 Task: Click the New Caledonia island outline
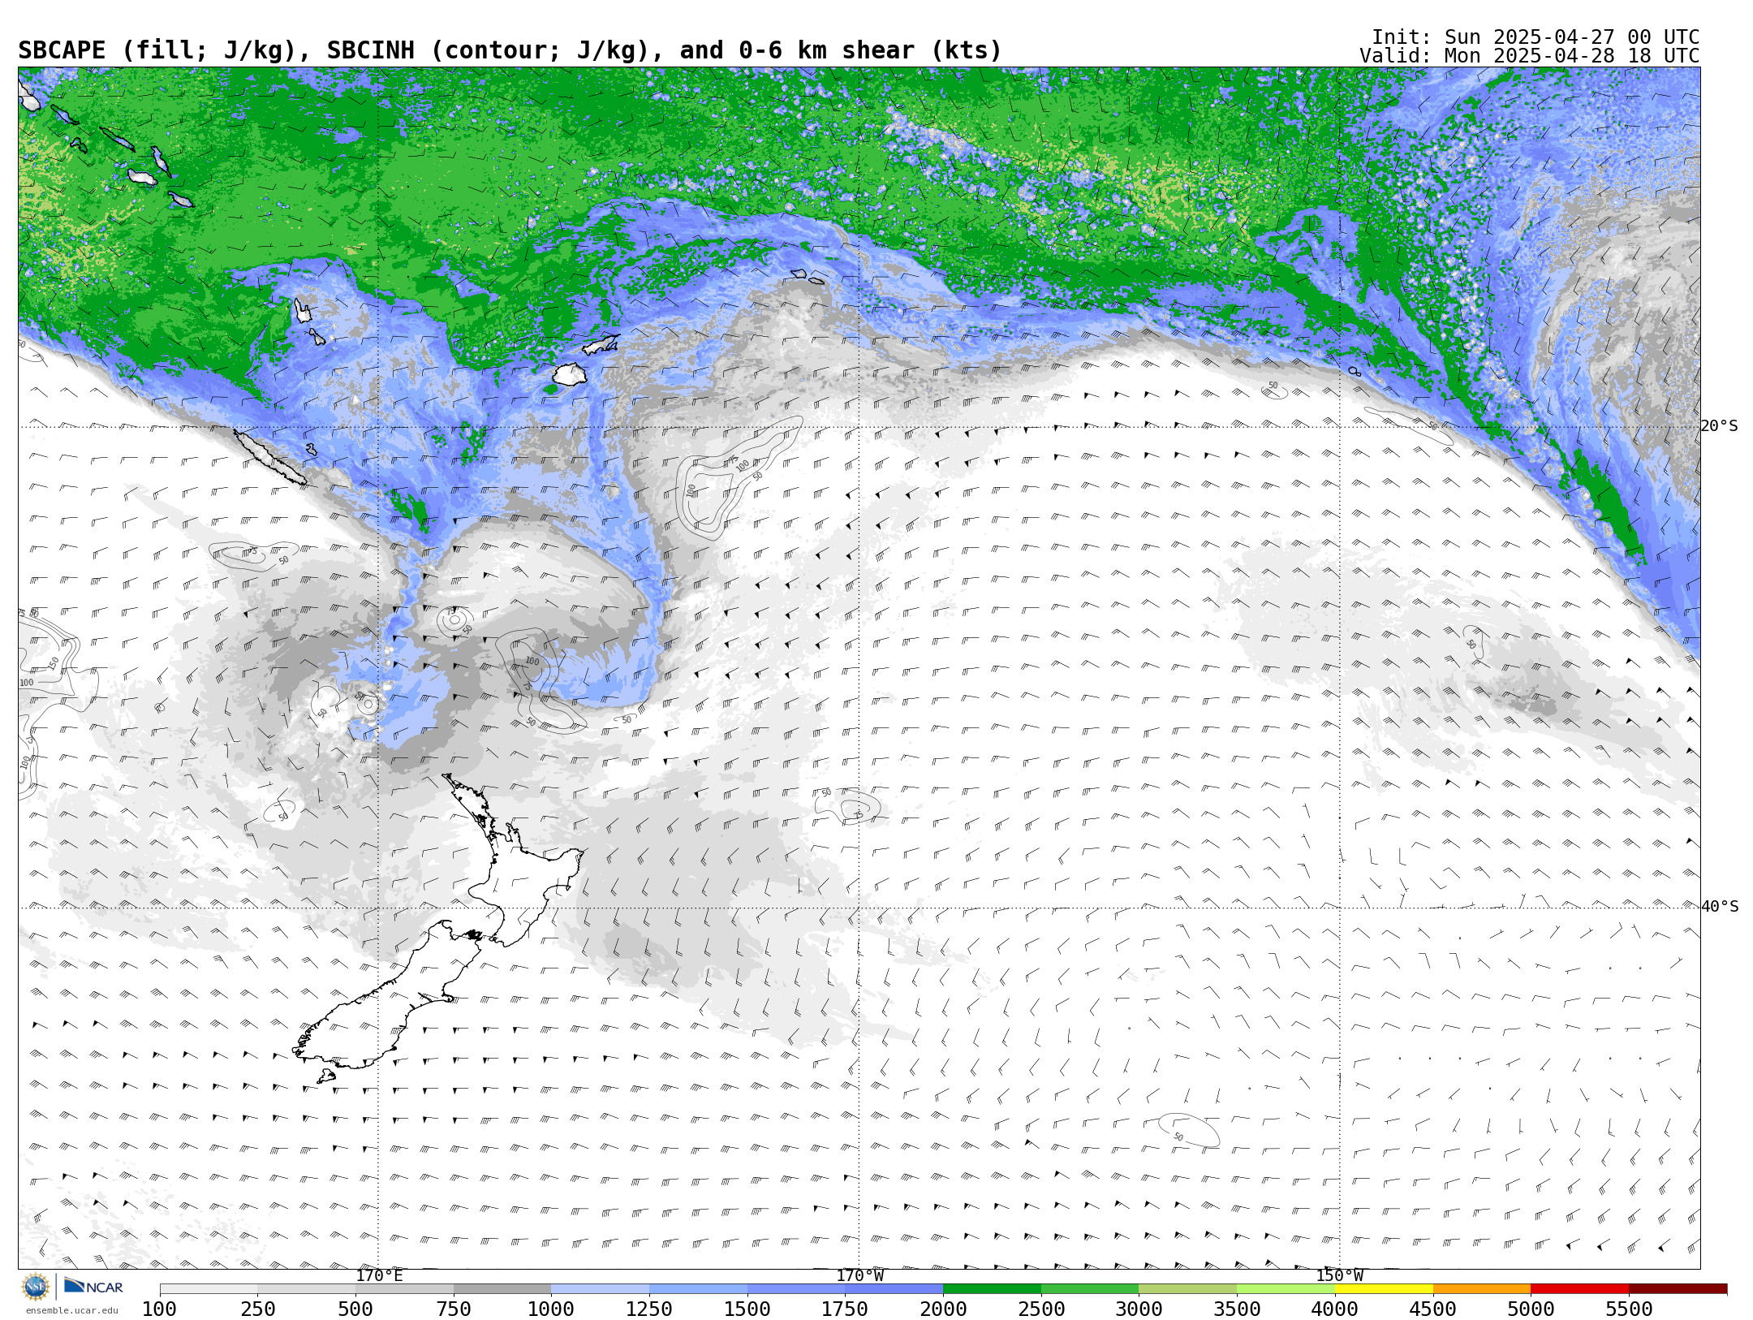(x=270, y=459)
